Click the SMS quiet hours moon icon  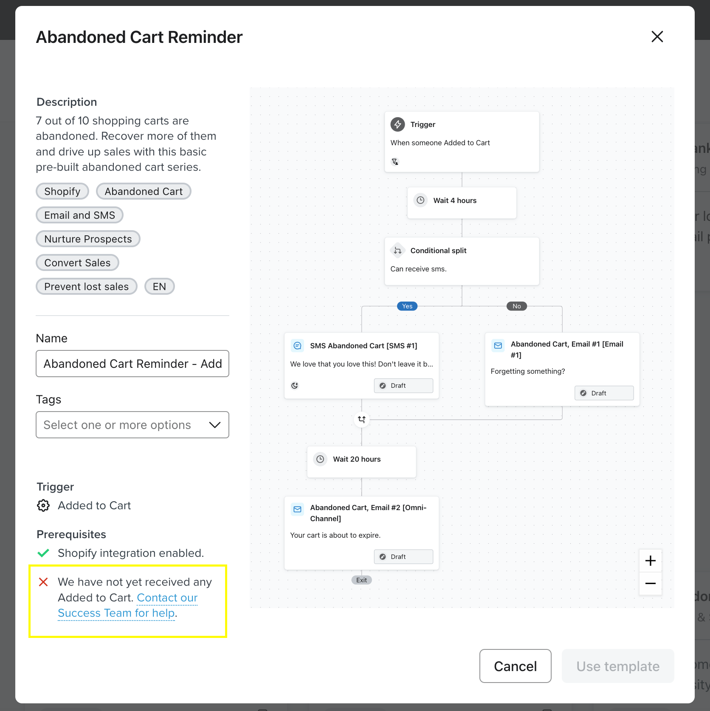tap(295, 386)
